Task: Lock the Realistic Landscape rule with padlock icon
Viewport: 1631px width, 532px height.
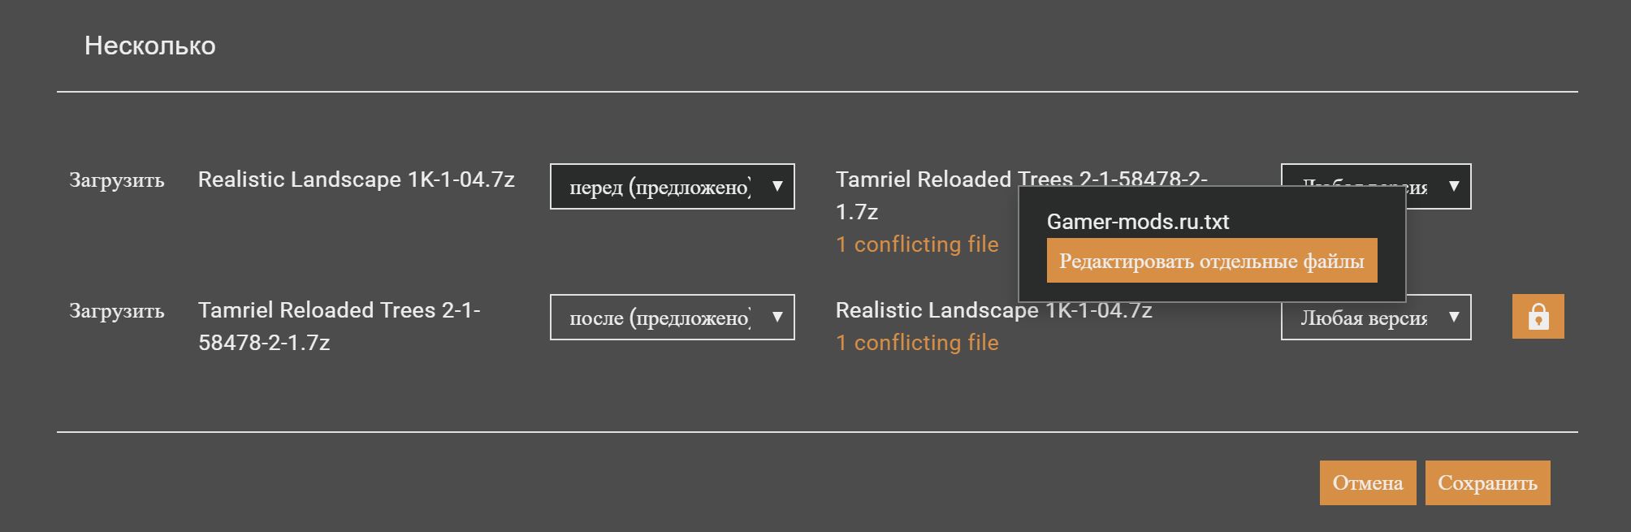Action: point(1538,317)
